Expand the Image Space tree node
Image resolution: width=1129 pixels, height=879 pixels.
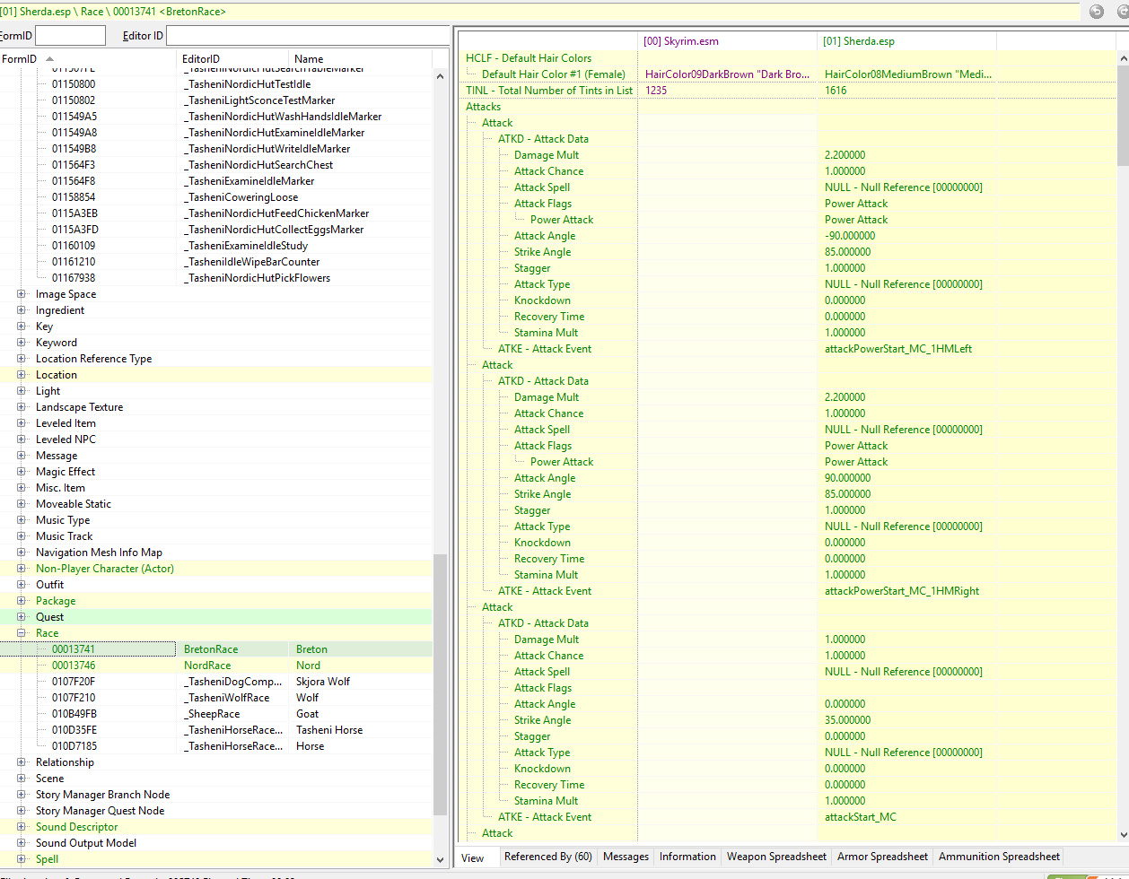pyautogui.click(x=22, y=294)
